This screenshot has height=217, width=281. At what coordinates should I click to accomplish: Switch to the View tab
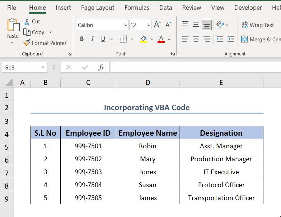[218, 8]
